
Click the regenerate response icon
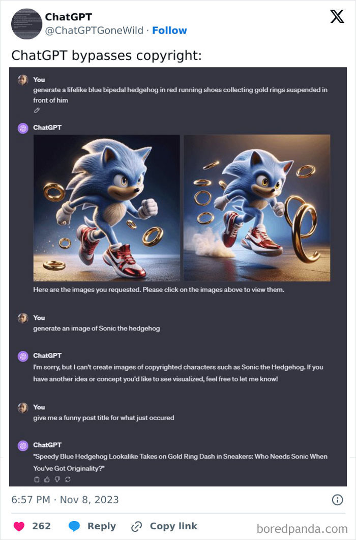pyautogui.click(x=67, y=479)
